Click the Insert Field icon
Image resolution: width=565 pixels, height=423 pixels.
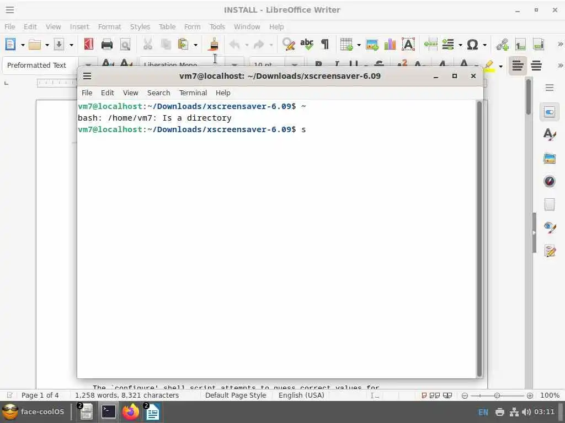[448, 45]
